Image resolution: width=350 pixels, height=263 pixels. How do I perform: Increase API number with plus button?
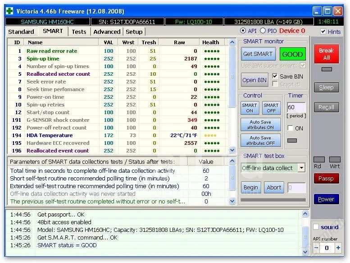click(338, 248)
